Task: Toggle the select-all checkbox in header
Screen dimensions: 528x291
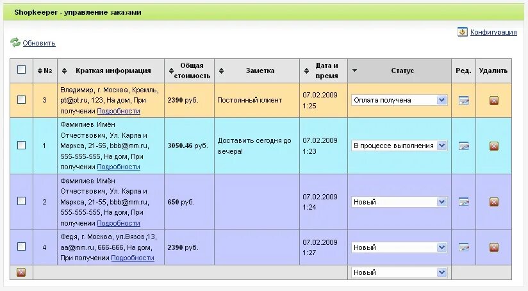Action: click(x=21, y=69)
